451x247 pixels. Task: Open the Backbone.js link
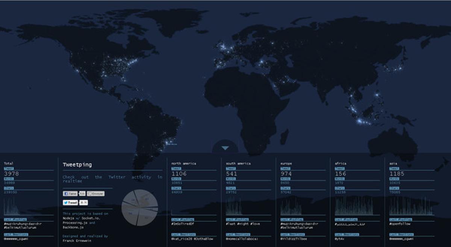pos(73,227)
